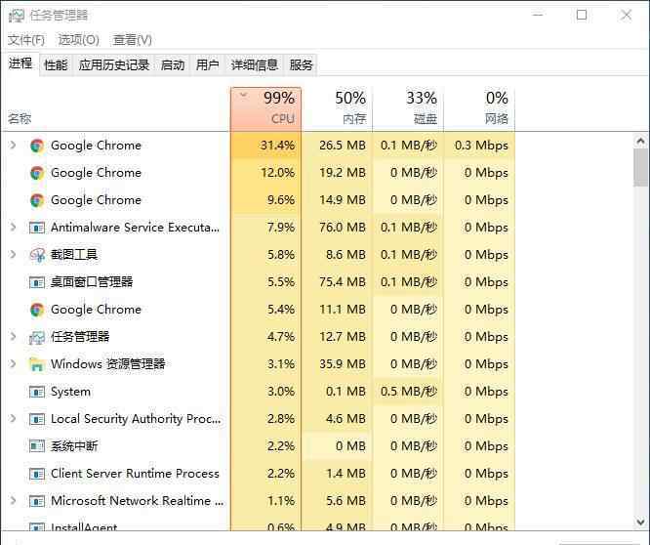The image size is (650, 545).
Task: Select the Antimalware Service Executa... row name
Action: (135, 228)
